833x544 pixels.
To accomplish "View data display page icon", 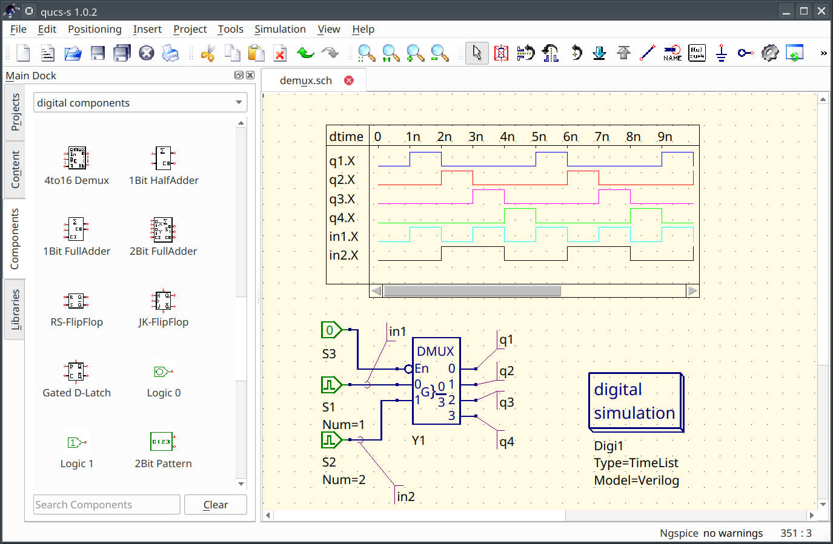I will pos(794,53).
